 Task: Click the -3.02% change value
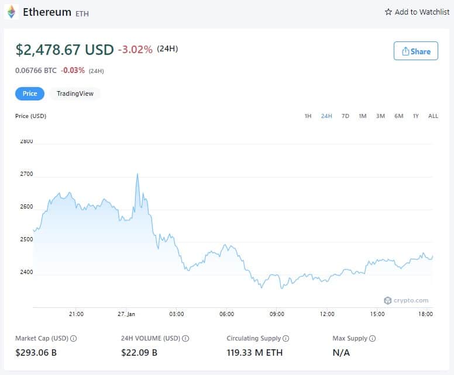135,50
